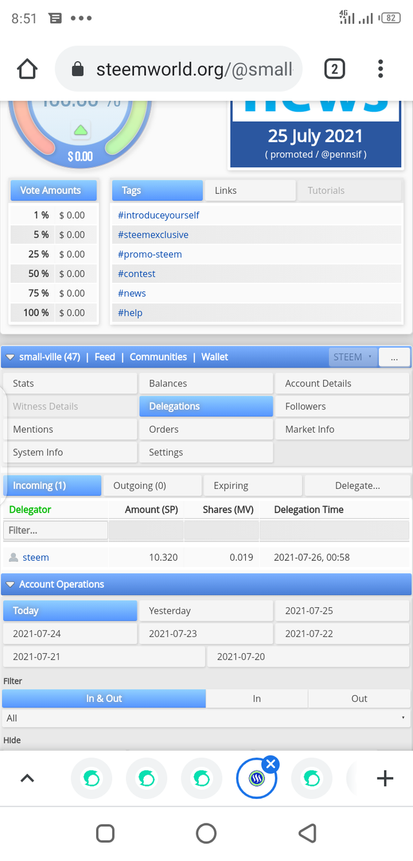Viewport: 413px width, 861px height.
Task: Select the active SteemWorld tab icon
Action: pos(257,778)
